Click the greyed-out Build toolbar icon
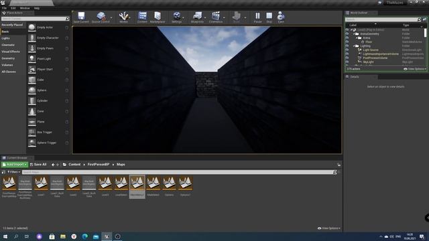Image resolution: width=429 pixels, height=241 pixels. [236, 17]
